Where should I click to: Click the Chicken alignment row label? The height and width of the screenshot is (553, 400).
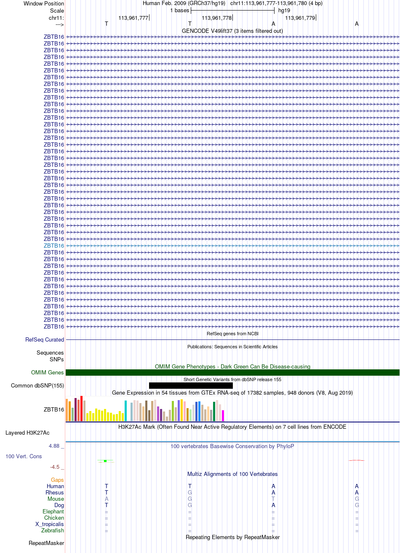(x=54, y=518)
